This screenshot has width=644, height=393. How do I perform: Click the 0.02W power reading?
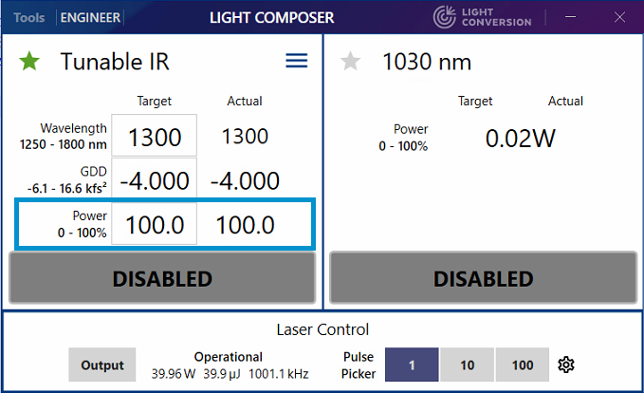pos(521,139)
